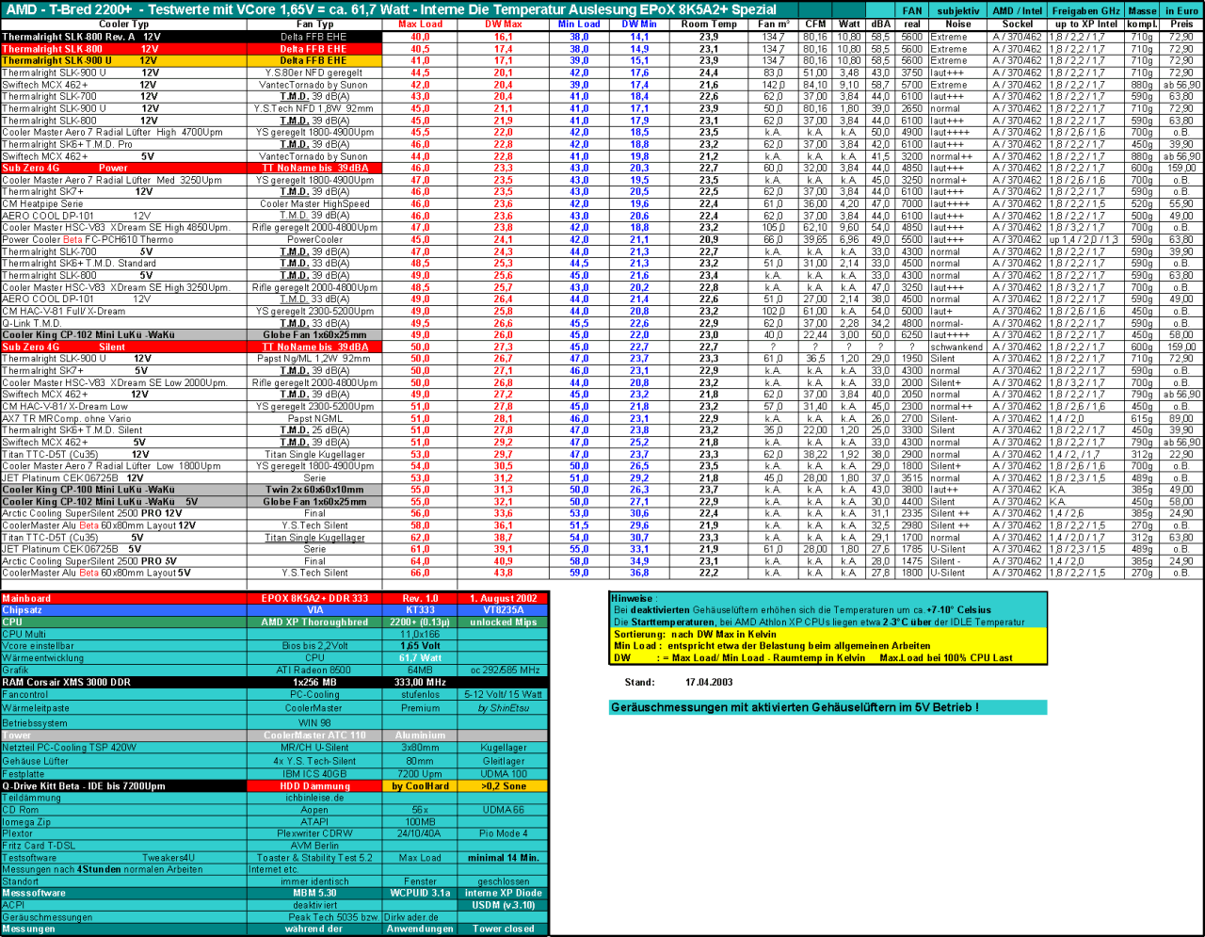Click the 'WIN 98' operating system cell
Viewport: 1205px width, 937px height.
point(315,723)
